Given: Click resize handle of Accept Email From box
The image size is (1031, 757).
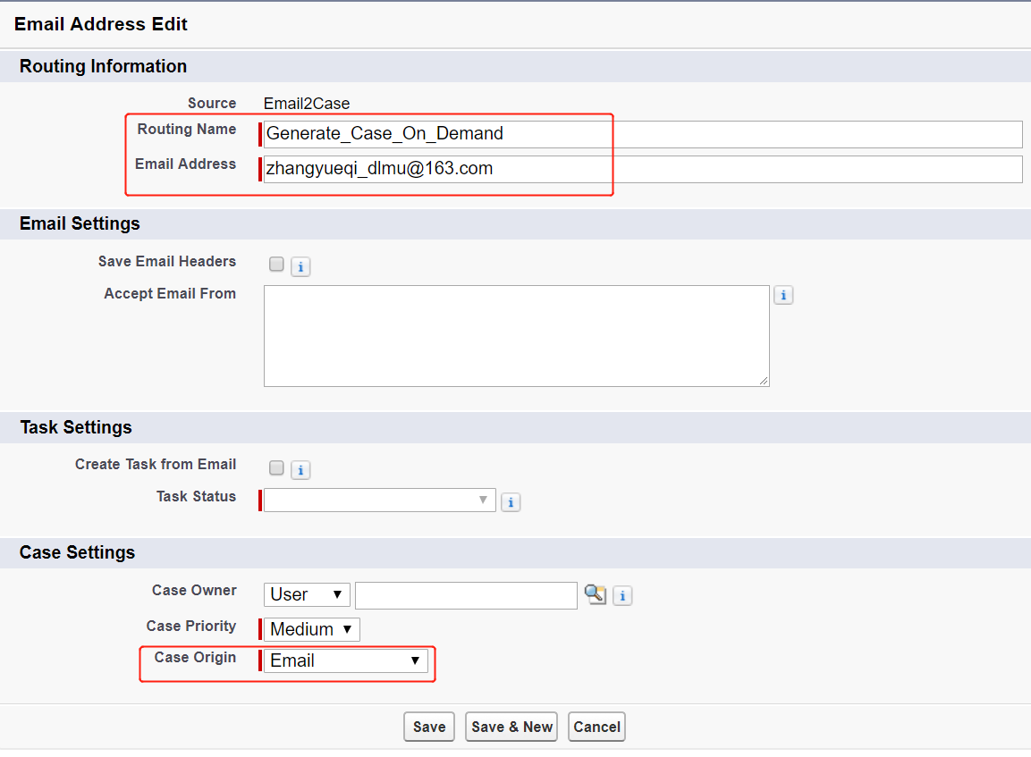Looking at the screenshot, I should [x=764, y=381].
